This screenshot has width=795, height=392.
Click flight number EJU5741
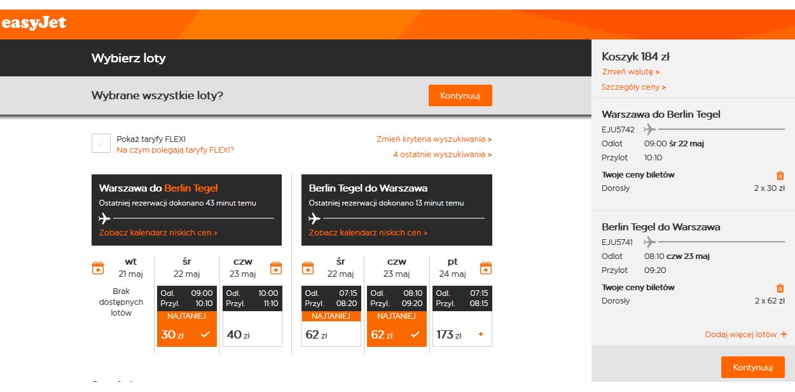tap(618, 242)
